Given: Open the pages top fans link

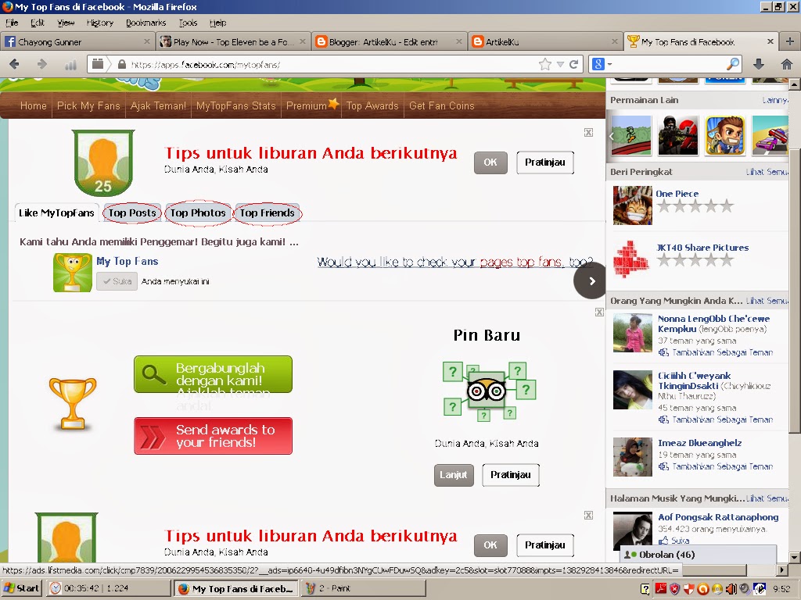Looking at the screenshot, I should 520,262.
